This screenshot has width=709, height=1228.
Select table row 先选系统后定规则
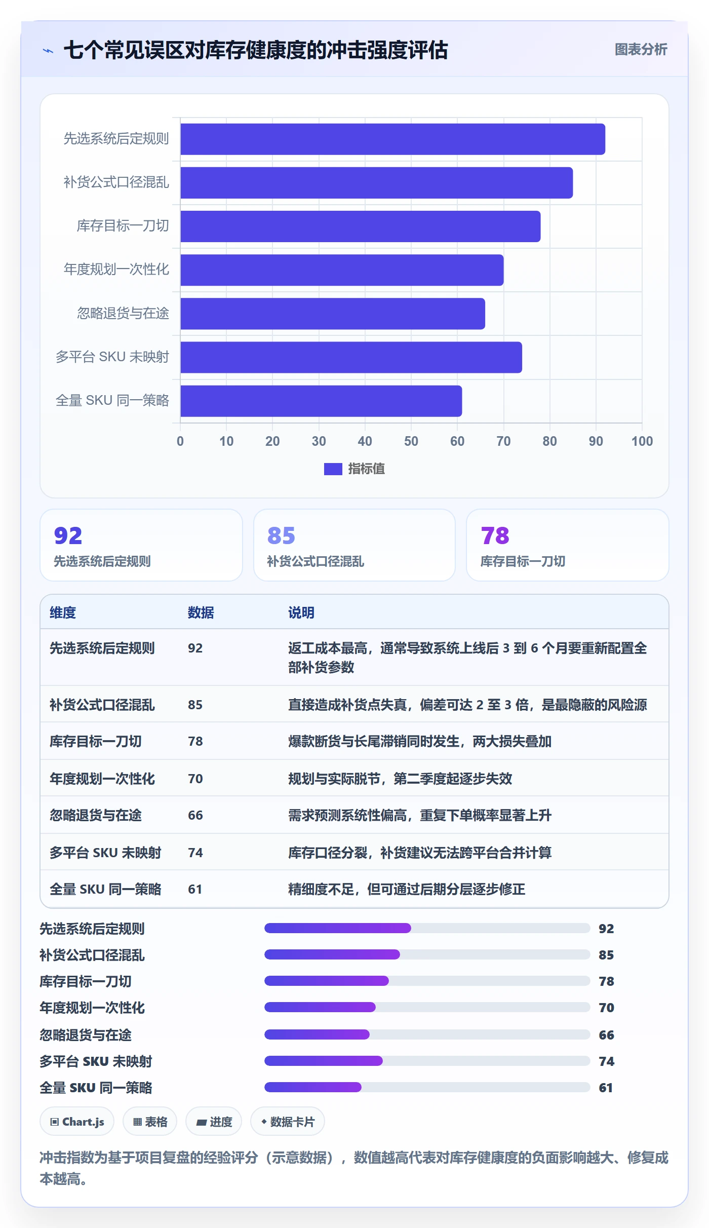354,658
